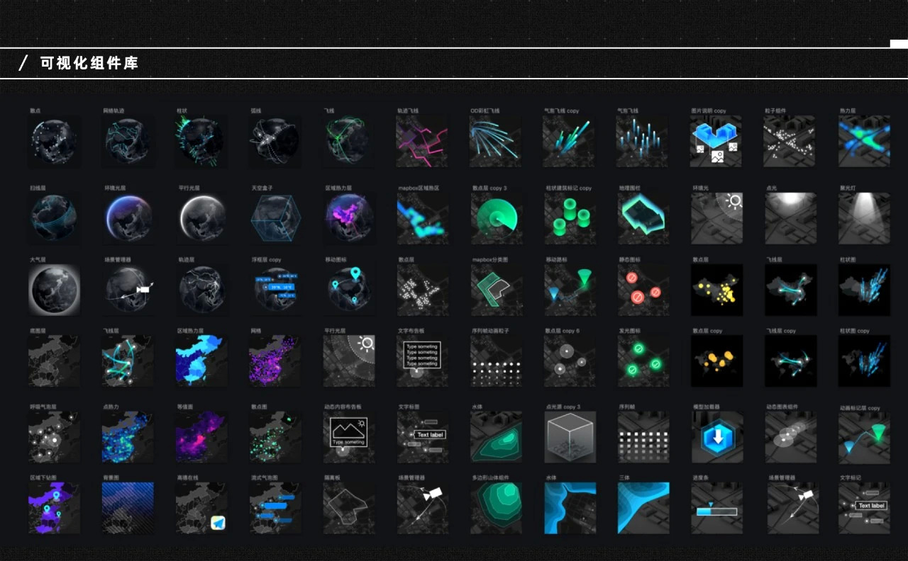Click the 可视化组件库 header title
Screen dimensions: 908x561
pyautogui.click(x=89, y=63)
